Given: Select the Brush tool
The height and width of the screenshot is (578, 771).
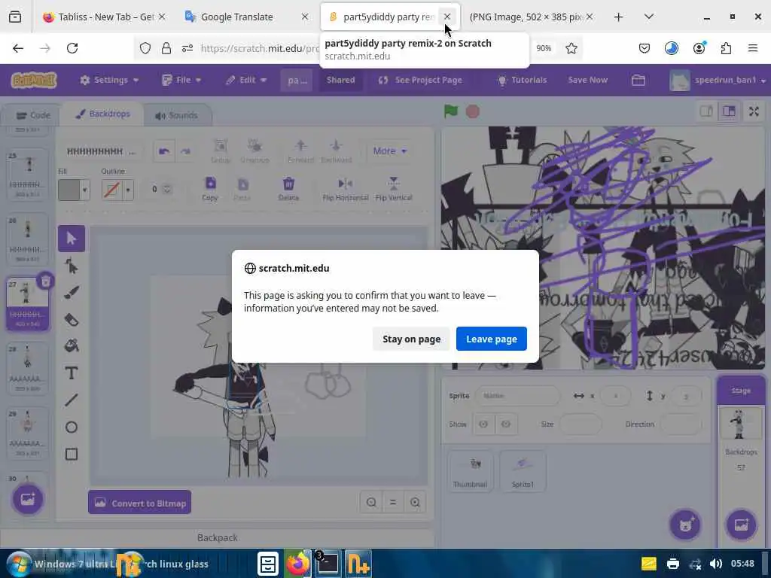Looking at the screenshot, I should (72, 293).
